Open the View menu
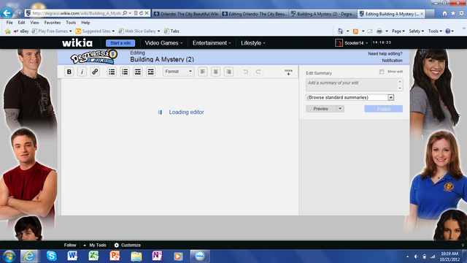The height and width of the screenshot is (263, 467). (34, 23)
